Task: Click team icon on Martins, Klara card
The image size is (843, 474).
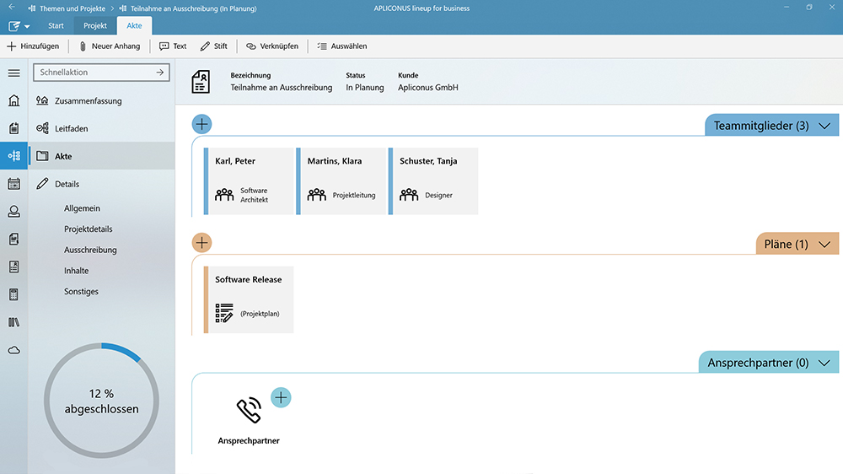Action: click(x=317, y=195)
